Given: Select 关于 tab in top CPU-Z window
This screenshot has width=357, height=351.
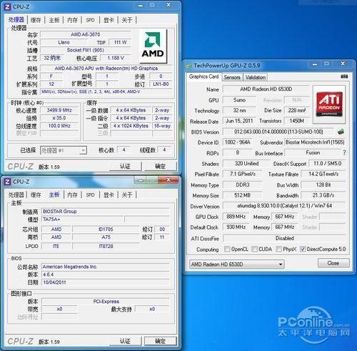Looking at the screenshot, I should tap(127, 20).
